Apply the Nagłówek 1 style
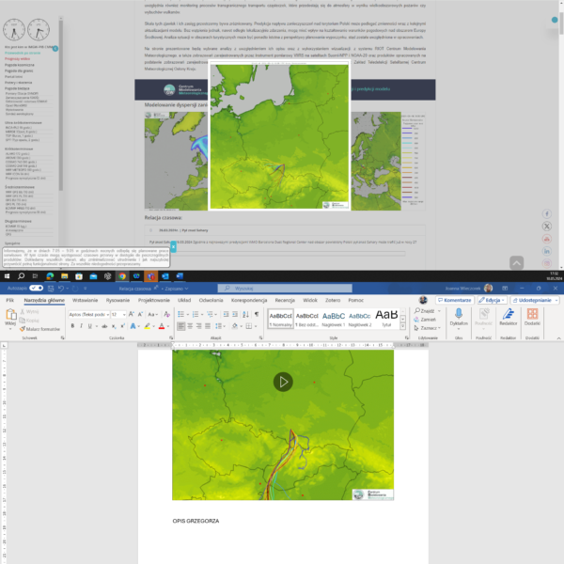This screenshot has width=564, height=564. tap(334, 319)
